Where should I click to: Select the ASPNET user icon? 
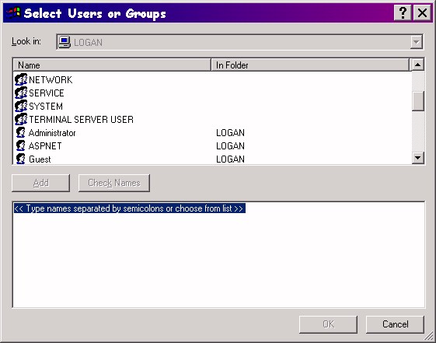20,145
